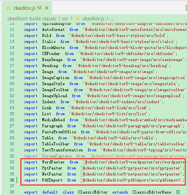Open the src breadcrumb folder
The height and width of the screenshot is (195, 187).
pyautogui.click(x=65, y=19)
